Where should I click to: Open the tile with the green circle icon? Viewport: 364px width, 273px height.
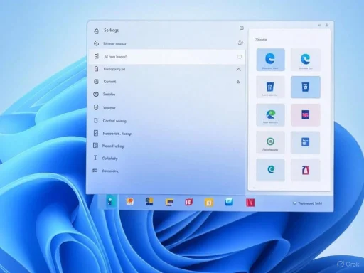click(270, 142)
